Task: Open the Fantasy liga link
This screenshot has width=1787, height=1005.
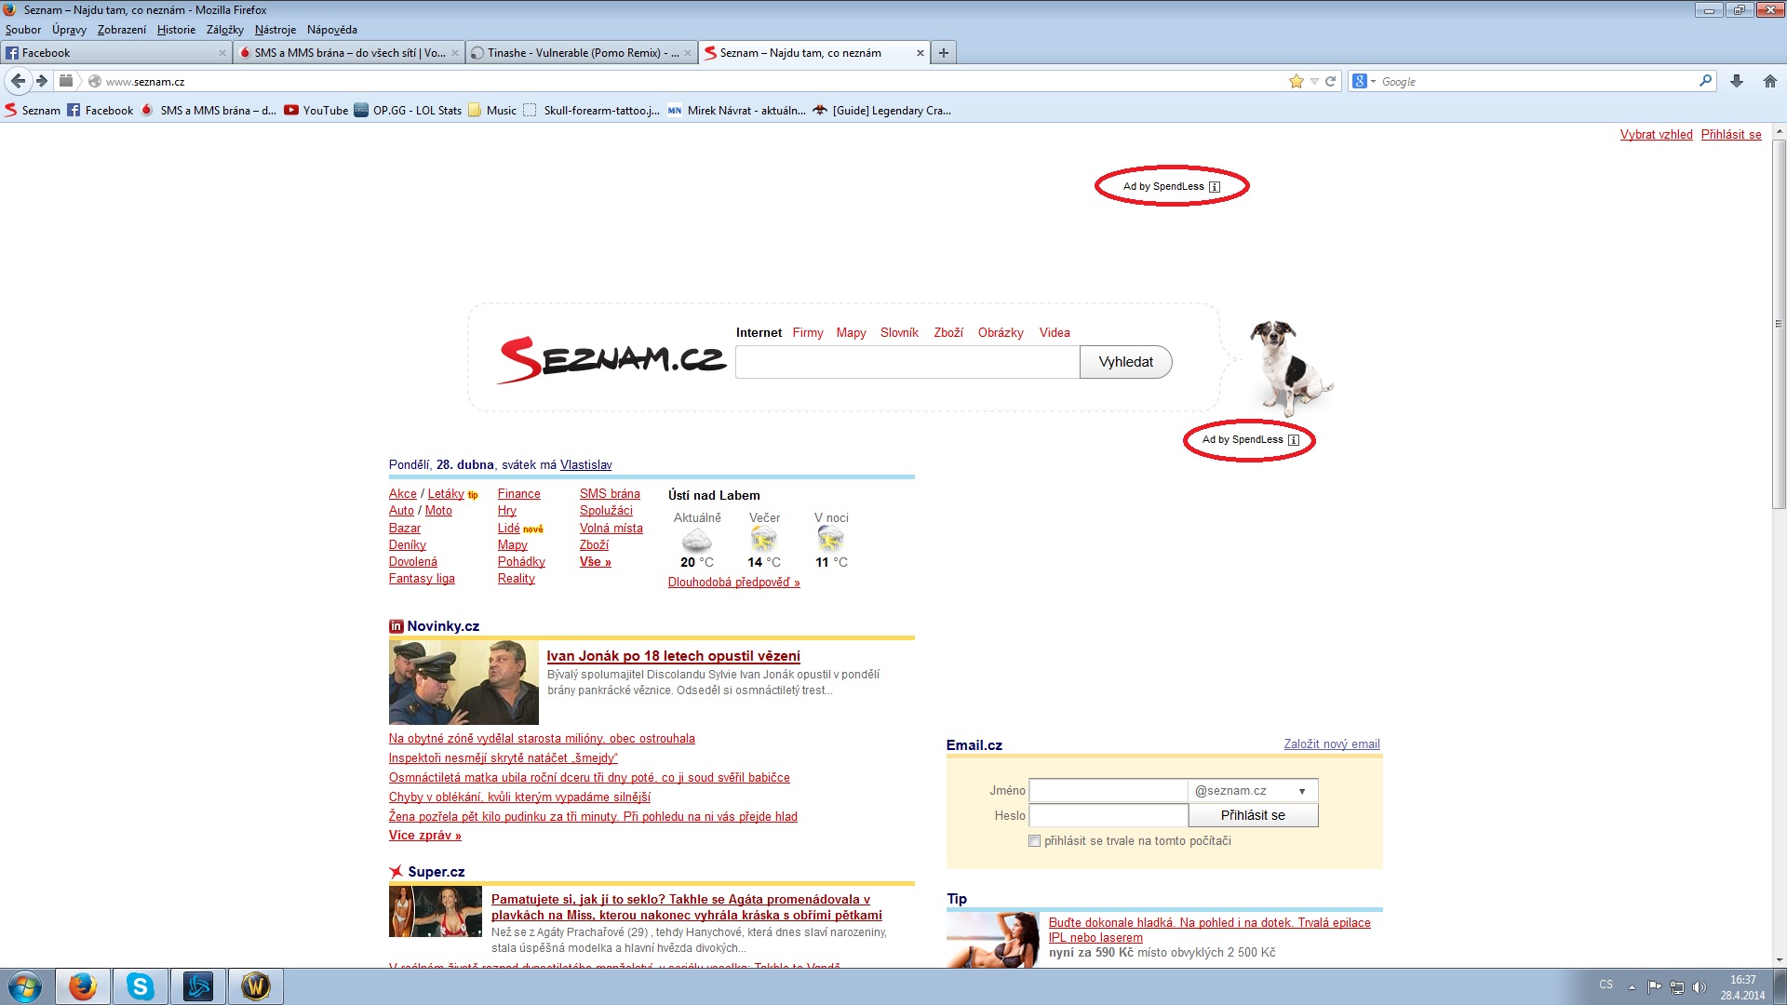Action: (x=422, y=579)
